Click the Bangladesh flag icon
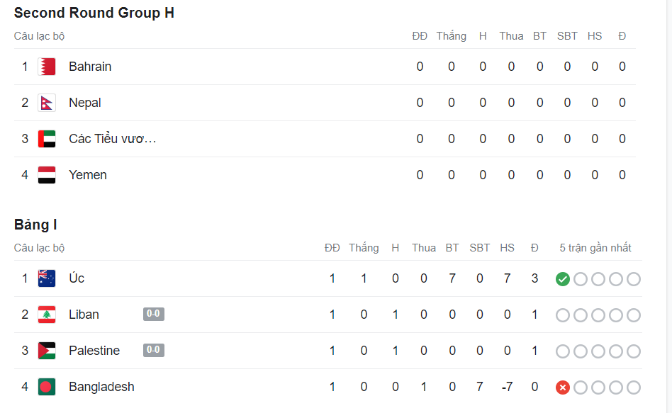The width and height of the screenshot is (672, 413). [47, 387]
